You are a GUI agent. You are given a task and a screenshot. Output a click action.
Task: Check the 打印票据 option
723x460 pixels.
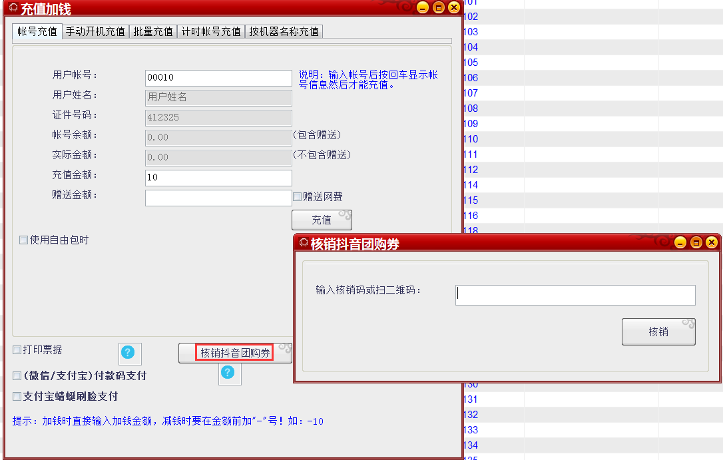[x=17, y=350]
